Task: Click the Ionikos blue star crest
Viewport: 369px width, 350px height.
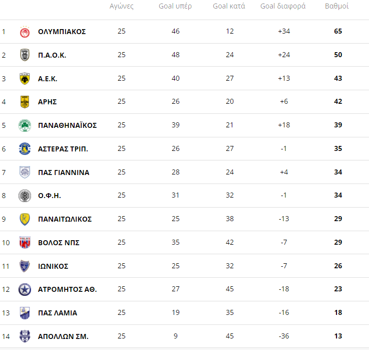Action: pyautogui.click(x=25, y=266)
